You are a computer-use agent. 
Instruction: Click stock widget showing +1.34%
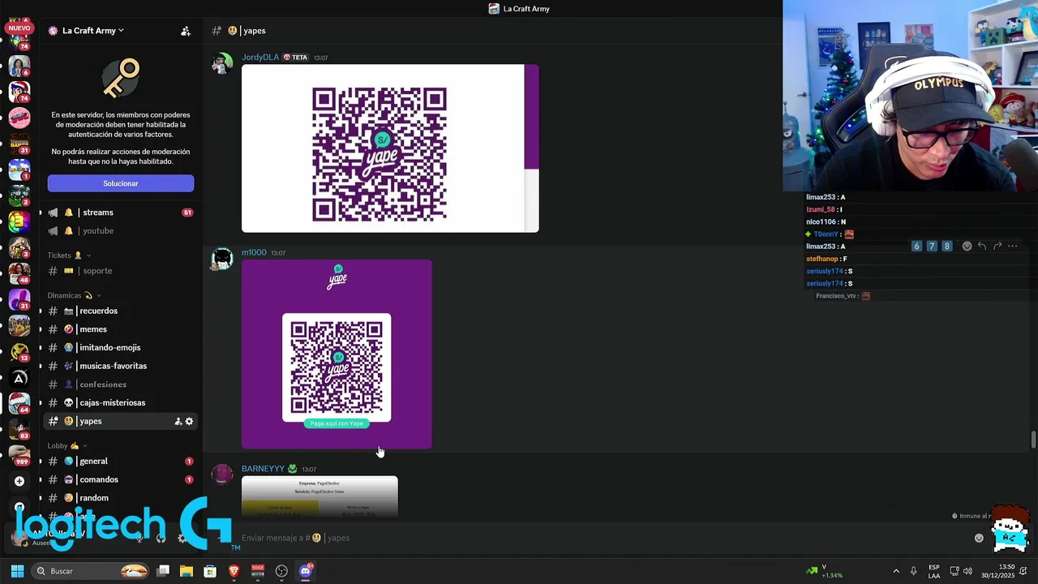(x=824, y=571)
